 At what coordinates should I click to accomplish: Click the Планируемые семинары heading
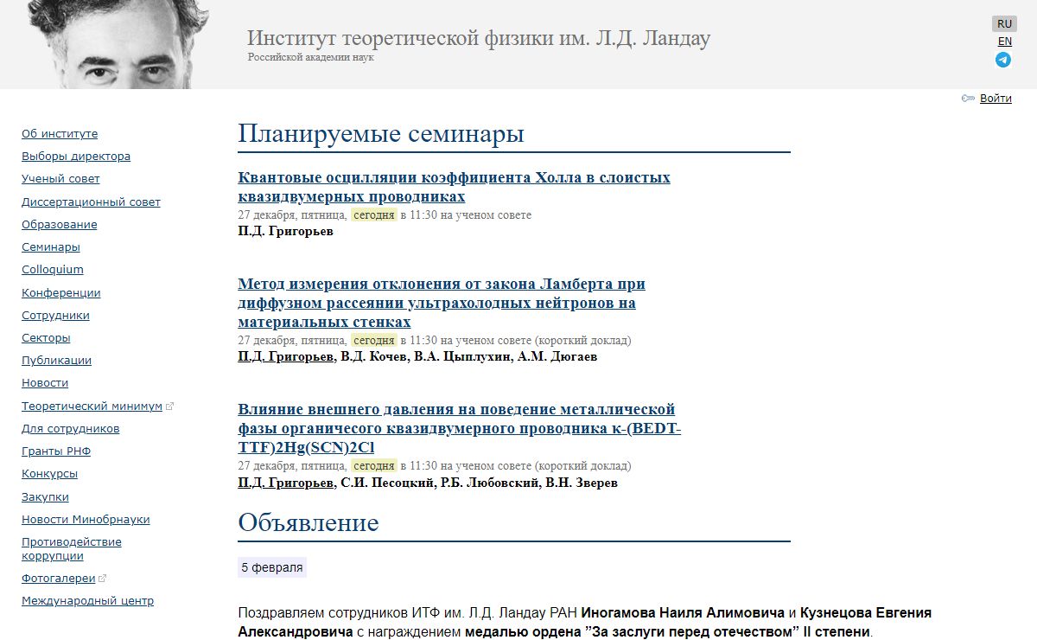point(381,134)
